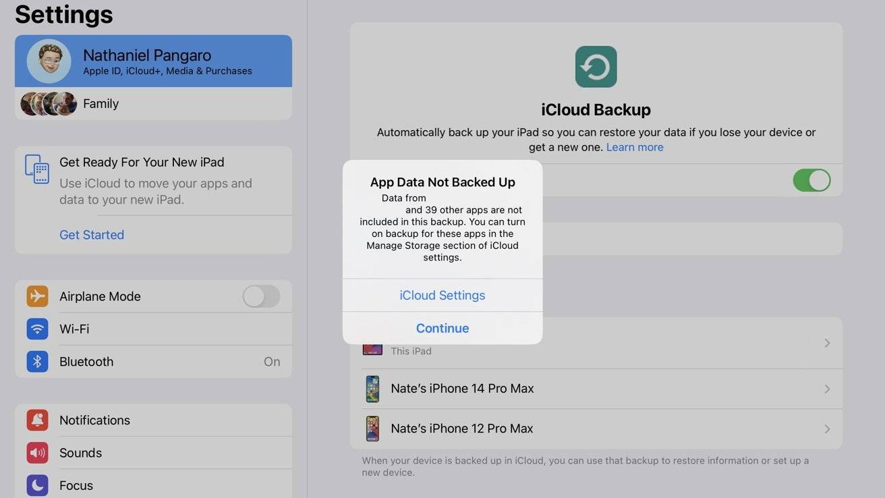Tap Get Started for new iPad
The image size is (885, 498).
click(92, 235)
